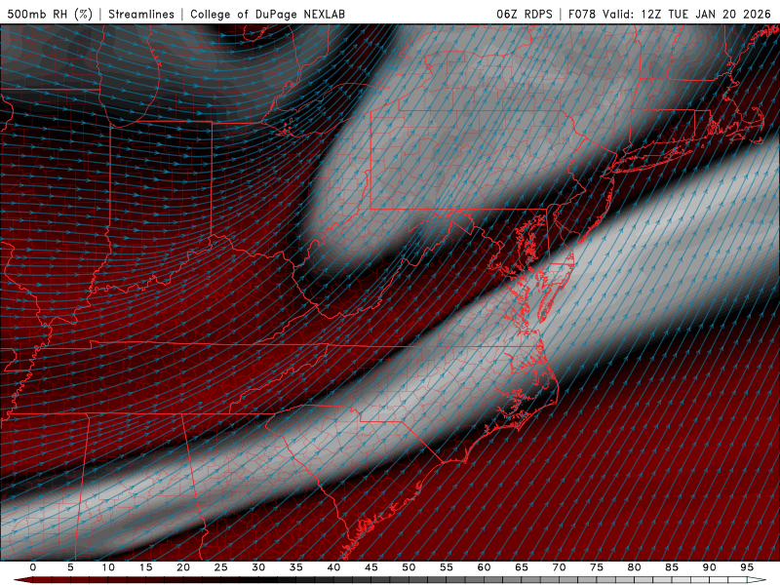Click the '55' label on the color scale

(447, 567)
